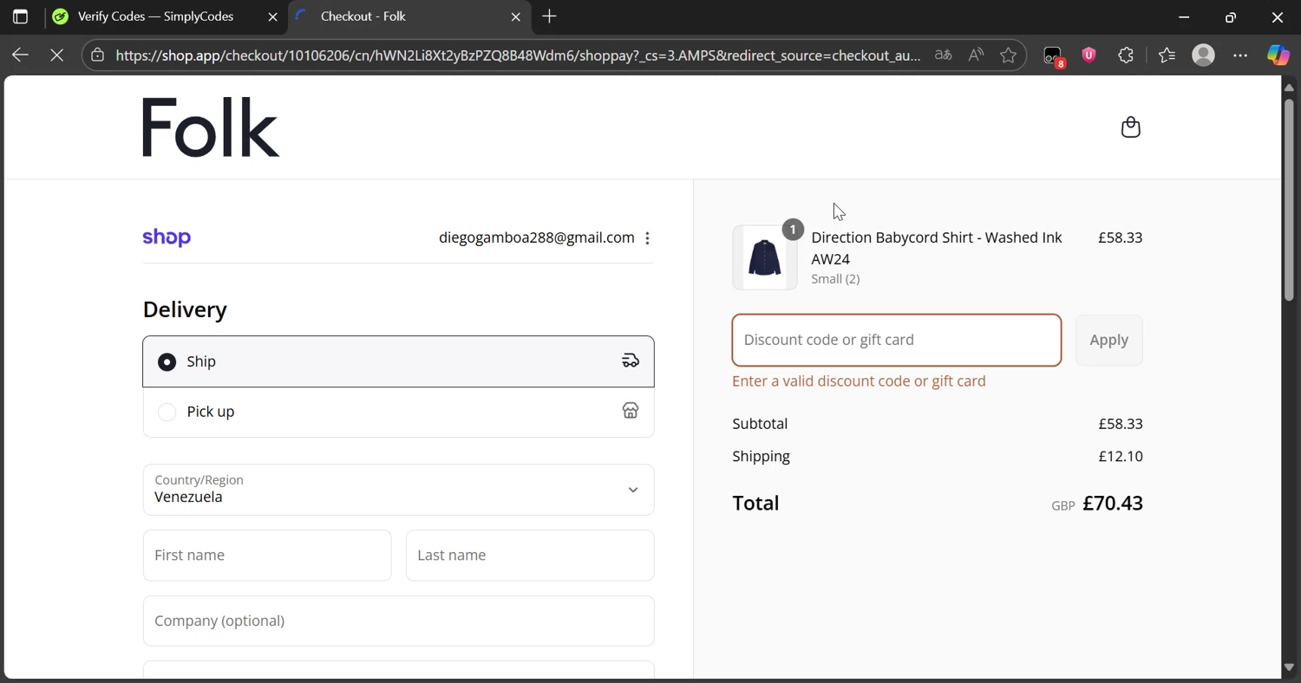Click the browser address bar URL

(518, 55)
